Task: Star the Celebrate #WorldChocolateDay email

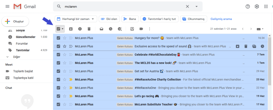Action: [65, 54]
